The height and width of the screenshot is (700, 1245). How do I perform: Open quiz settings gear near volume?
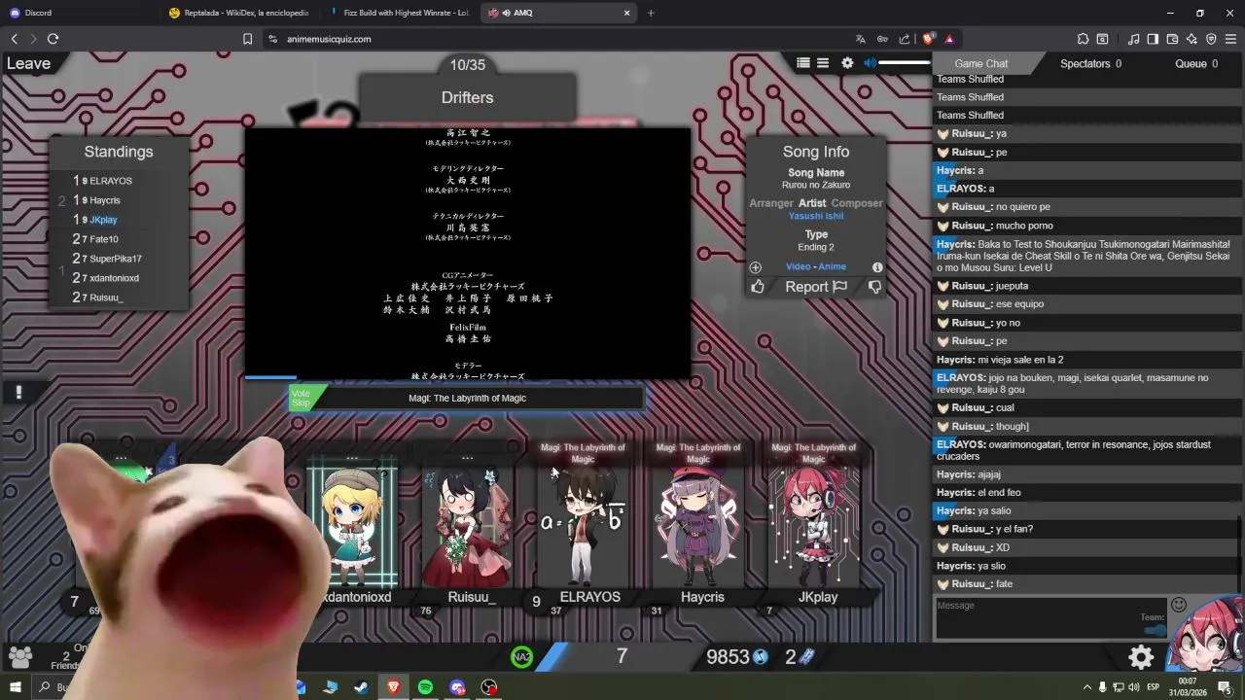(x=847, y=63)
